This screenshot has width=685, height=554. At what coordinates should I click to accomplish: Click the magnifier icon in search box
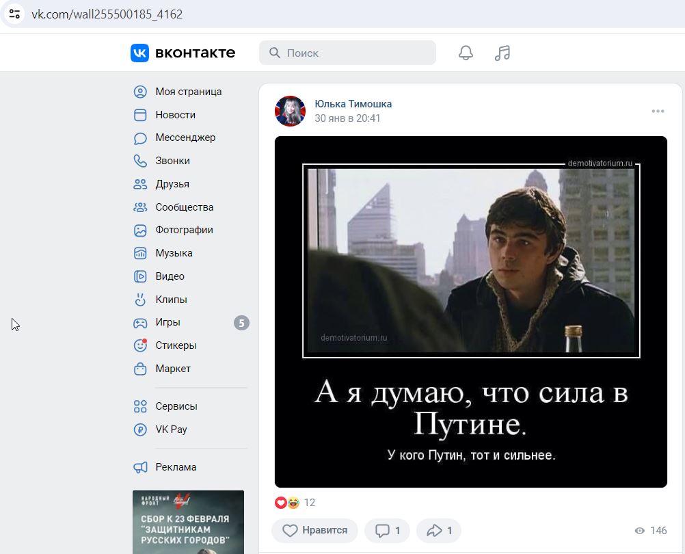point(274,53)
